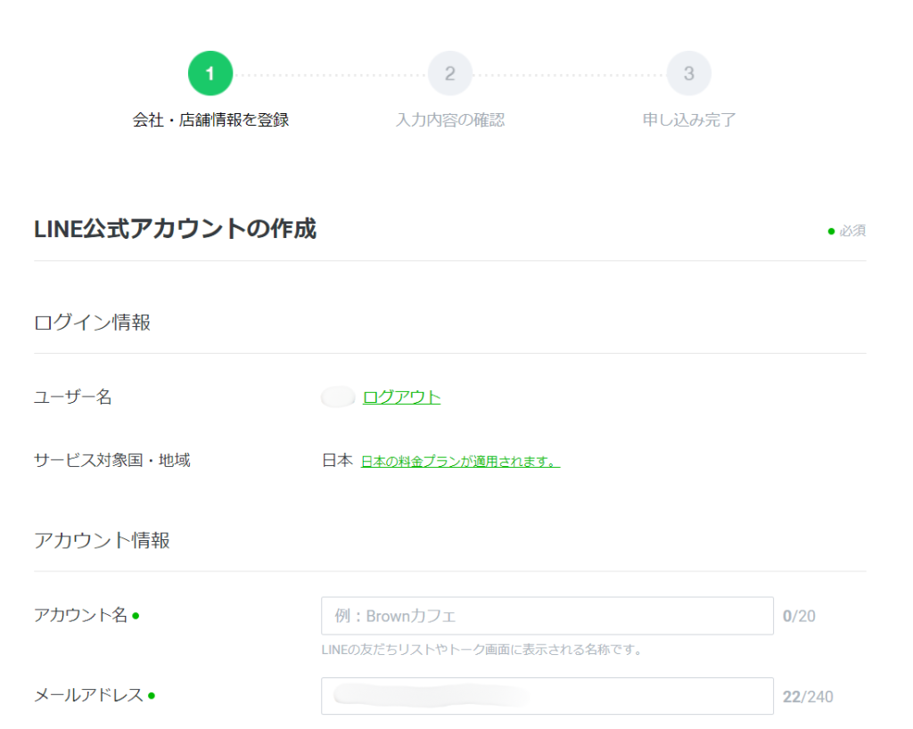Click inside the メールアドレス input field
This screenshot has height=729, width=913.
(547, 695)
